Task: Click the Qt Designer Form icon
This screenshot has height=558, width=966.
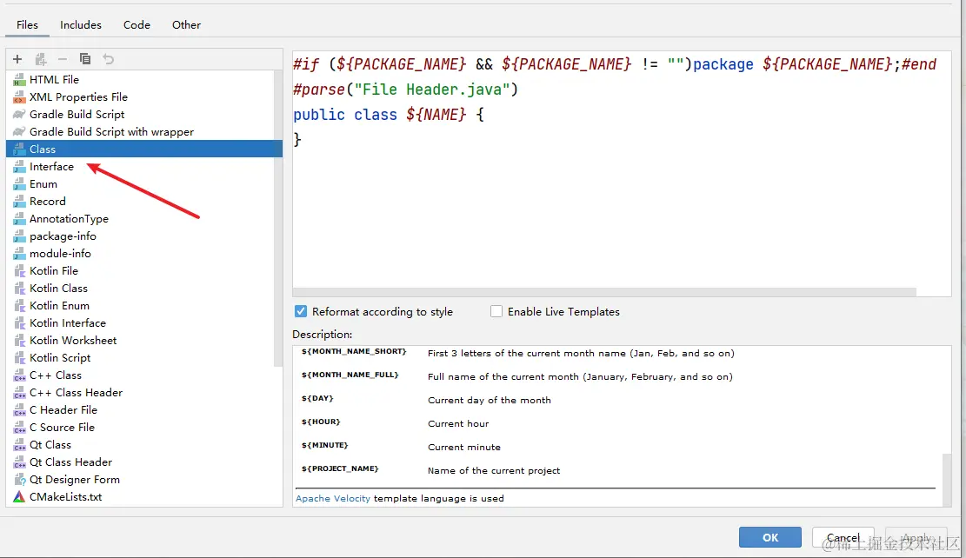Action: (19, 479)
